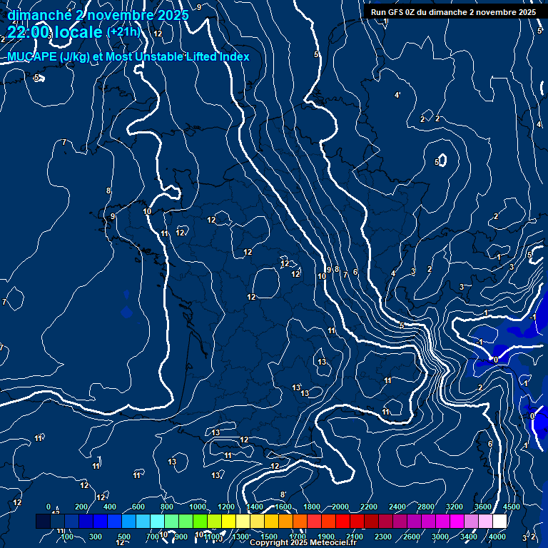Click the '2600' legend scale label

411,537
